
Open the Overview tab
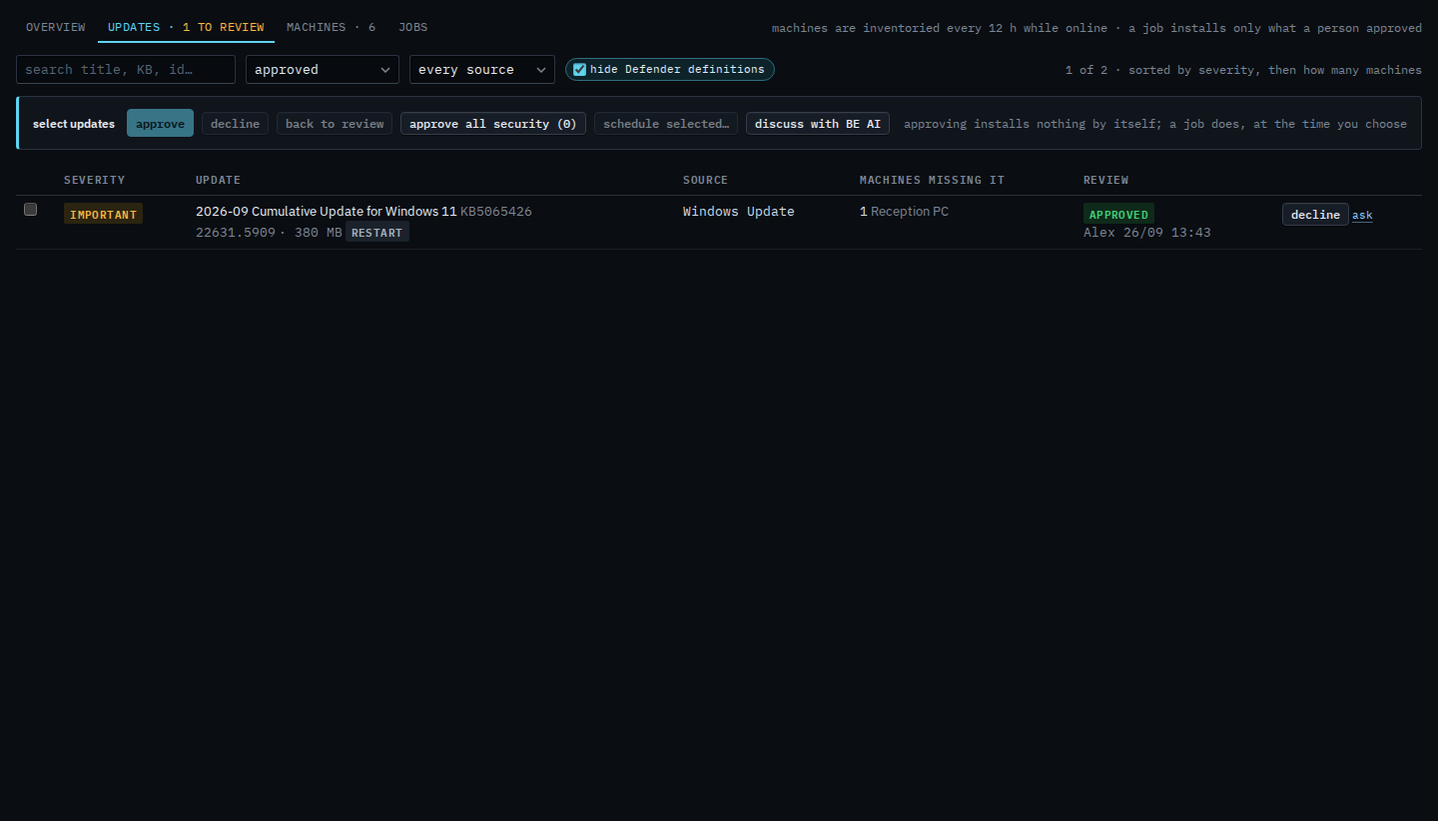pos(55,27)
